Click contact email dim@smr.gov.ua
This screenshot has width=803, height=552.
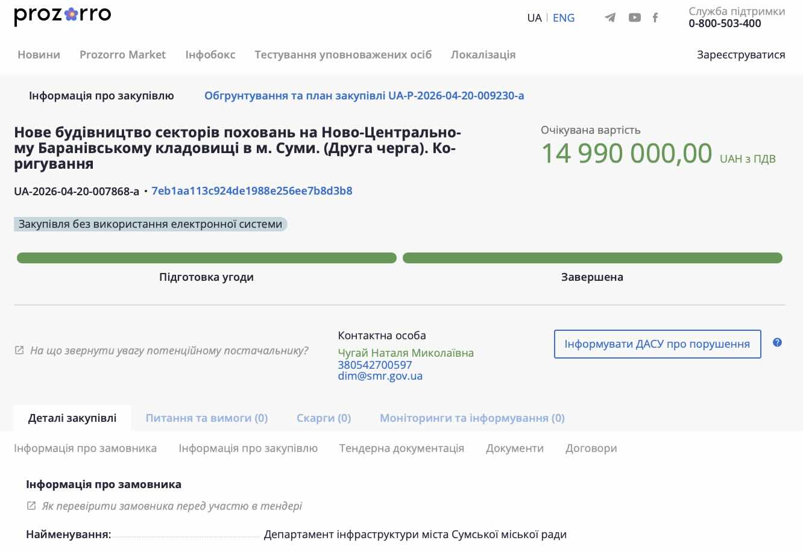380,376
